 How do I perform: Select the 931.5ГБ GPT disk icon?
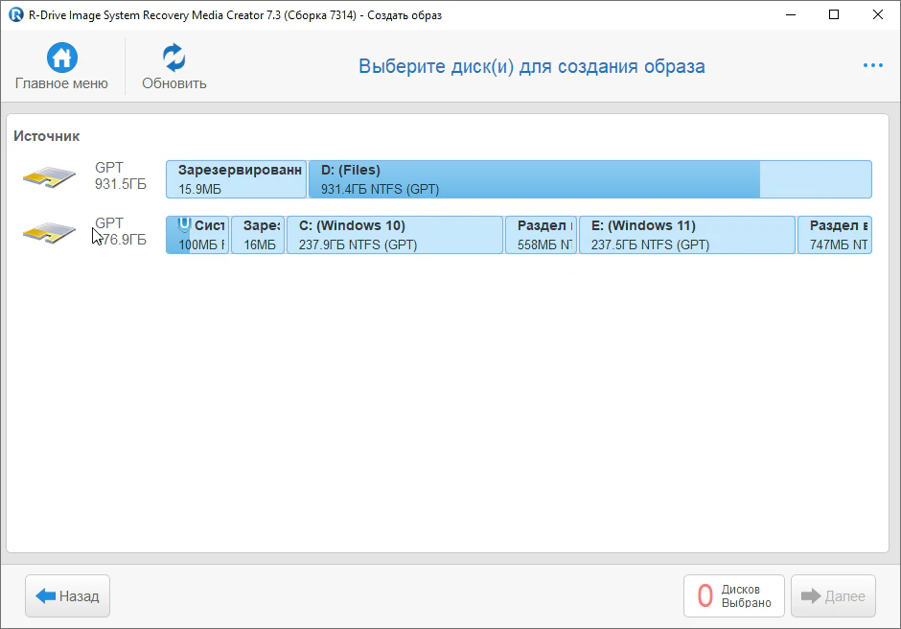[50, 178]
